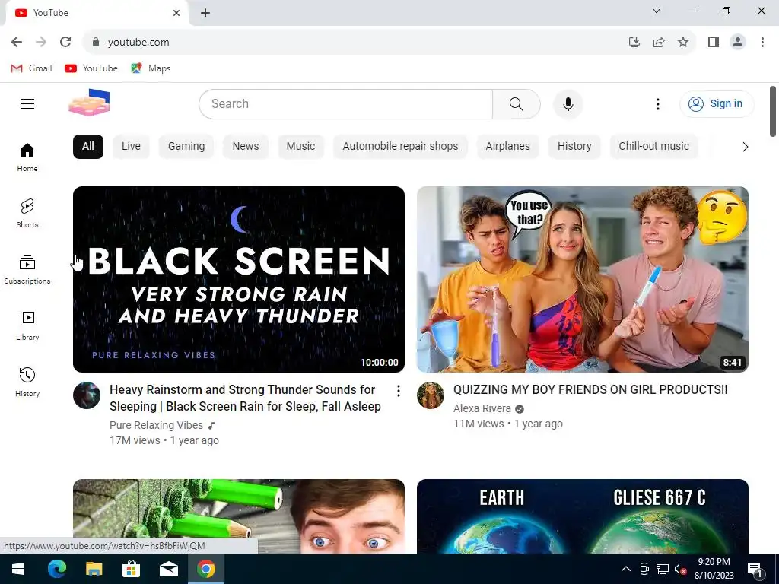Open Mail app from taskbar
779x584 pixels.
click(x=168, y=569)
